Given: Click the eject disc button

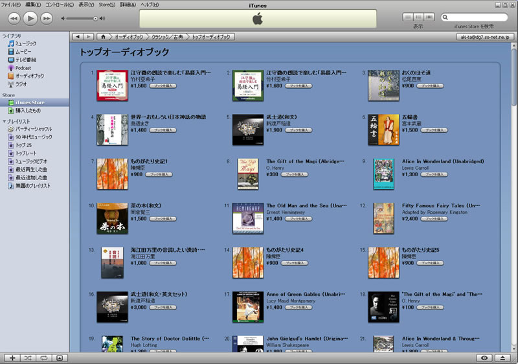Looking at the screenshot, I should [503, 358].
